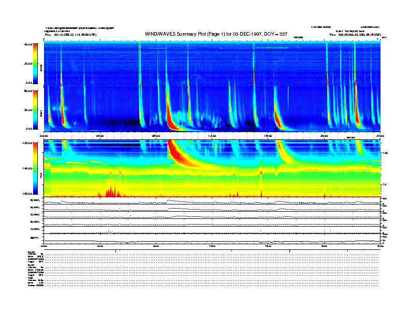Viewport: 410px width, 316px height.
Task: Click the RAD2 color scale bar
Action: point(35,64)
